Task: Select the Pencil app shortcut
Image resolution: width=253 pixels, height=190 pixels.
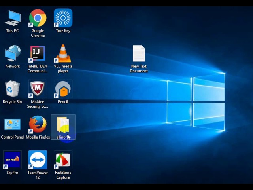Action: (63, 89)
